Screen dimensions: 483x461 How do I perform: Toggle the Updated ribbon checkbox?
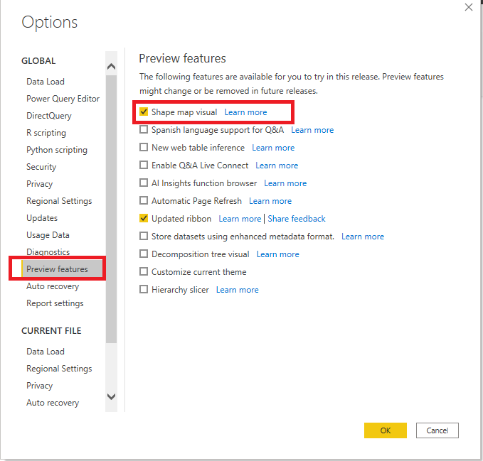coord(144,218)
